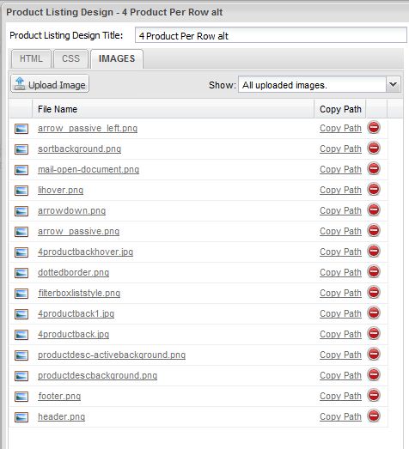Screen dimensions: 409x449
Task: Delete productdesc-activebackground.png with red icon
Action: (x=374, y=355)
